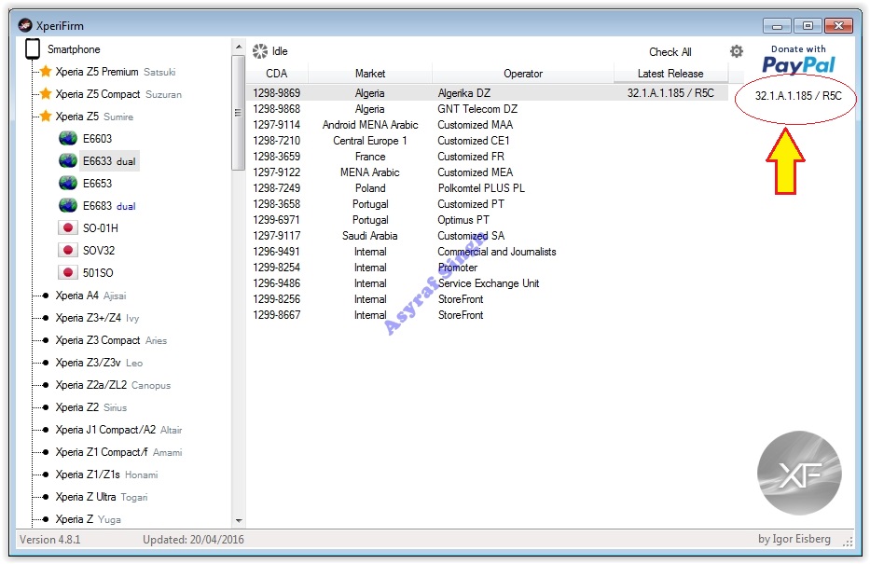This screenshot has width=870, height=564.
Task: Click the device list scroll up arrow
Action: (239, 47)
